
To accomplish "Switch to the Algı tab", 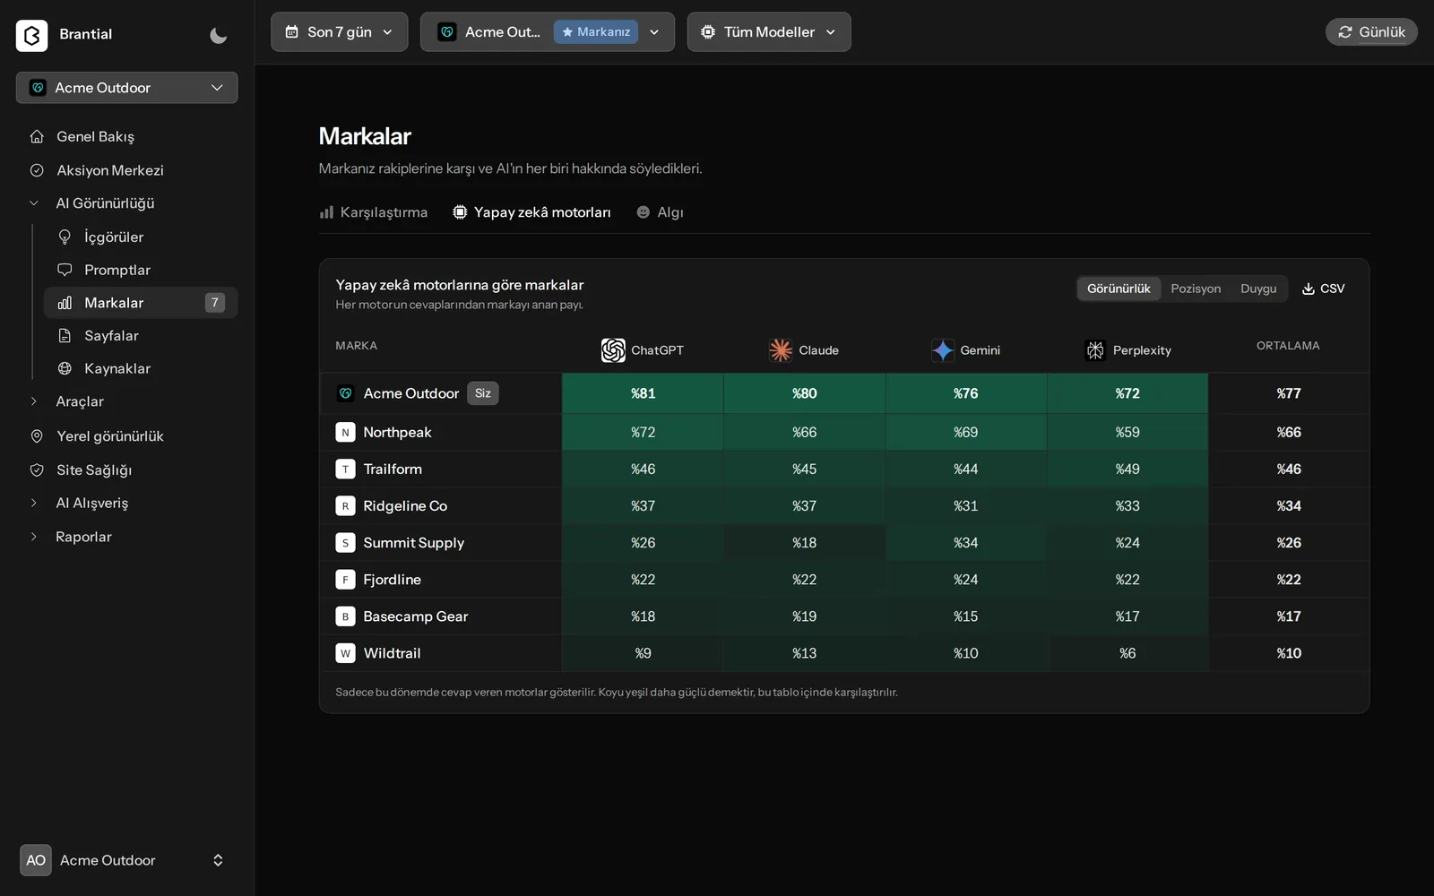I will (660, 212).
